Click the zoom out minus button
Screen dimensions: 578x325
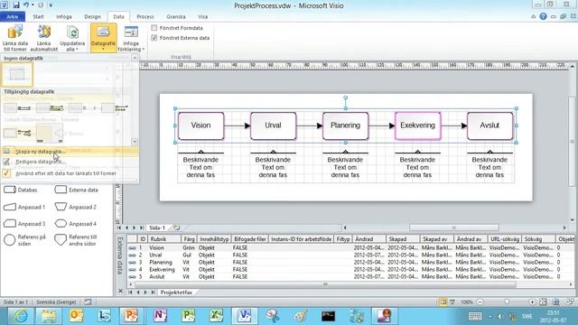pyautogui.click(x=480, y=302)
